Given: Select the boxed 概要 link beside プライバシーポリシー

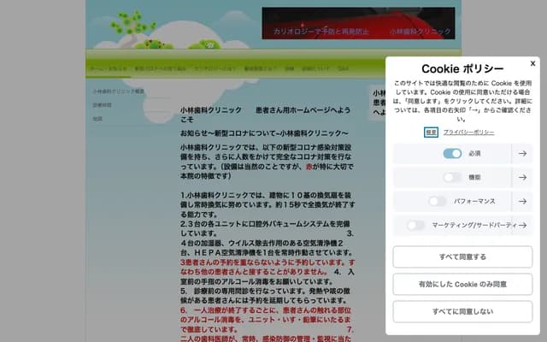Looking at the screenshot, I should [x=431, y=133].
